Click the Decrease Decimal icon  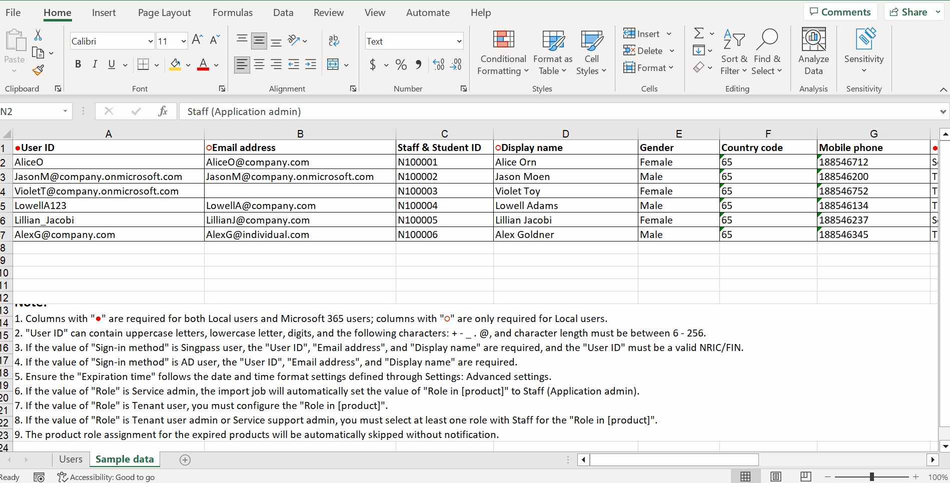[456, 64]
